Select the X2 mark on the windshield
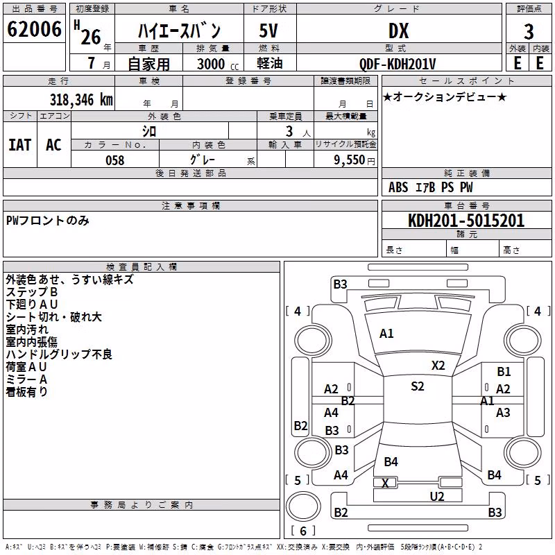 (438, 366)
